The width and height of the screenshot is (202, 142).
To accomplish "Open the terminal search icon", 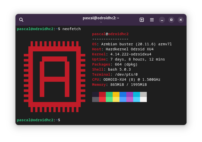I will [x=21, y=20].
